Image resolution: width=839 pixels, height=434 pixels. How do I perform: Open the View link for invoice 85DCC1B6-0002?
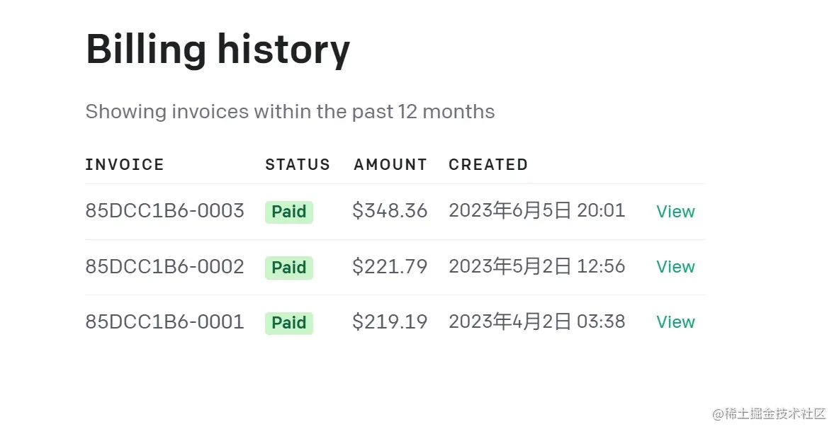click(675, 267)
